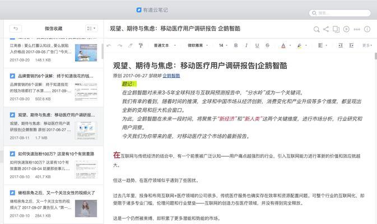Open the font size 14 dropdown
The image size is (377, 224).
[223, 45]
